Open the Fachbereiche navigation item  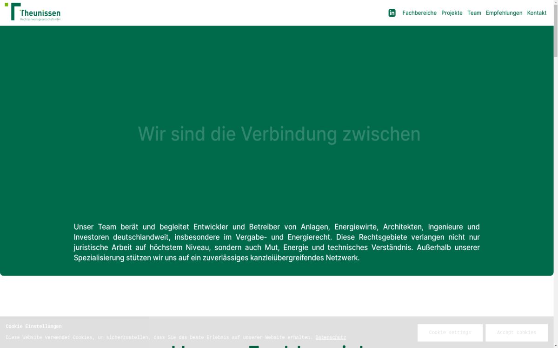(419, 13)
